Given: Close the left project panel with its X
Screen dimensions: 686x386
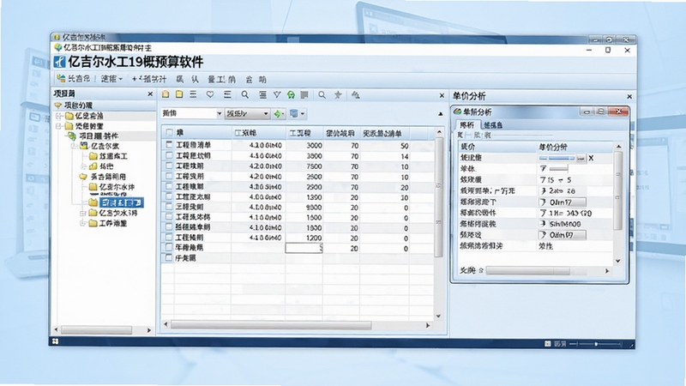Looking at the screenshot, I should (x=150, y=93).
